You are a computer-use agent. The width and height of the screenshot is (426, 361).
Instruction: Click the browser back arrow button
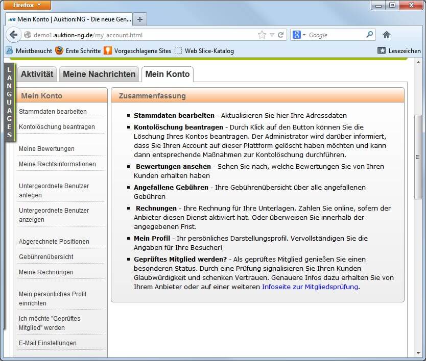tap(13, 35)
